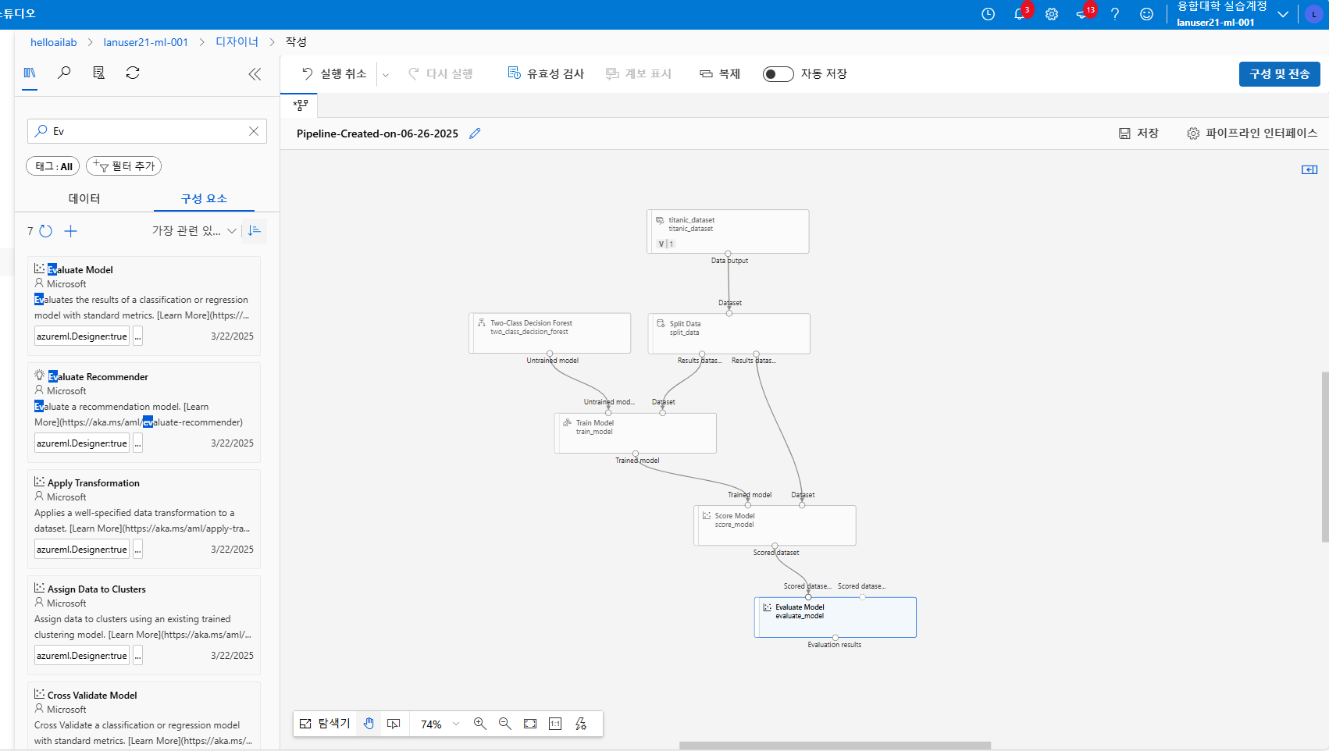Auto-layout the pipeline graph
The image size is (1329, 751).
click(x=581, y=724)
